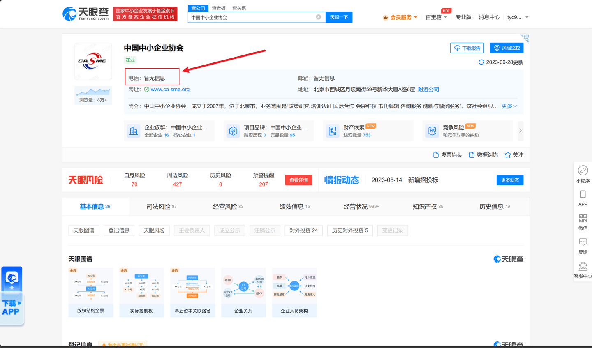The height and width of the screenshot is (348, 592).
Task: Open the 小程序 sidebar icon
Action: tap(583, 171)
